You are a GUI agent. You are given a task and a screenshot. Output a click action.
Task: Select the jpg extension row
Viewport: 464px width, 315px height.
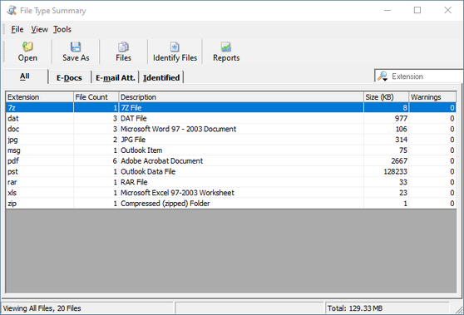pyautogui.click(x=231, y=140)
